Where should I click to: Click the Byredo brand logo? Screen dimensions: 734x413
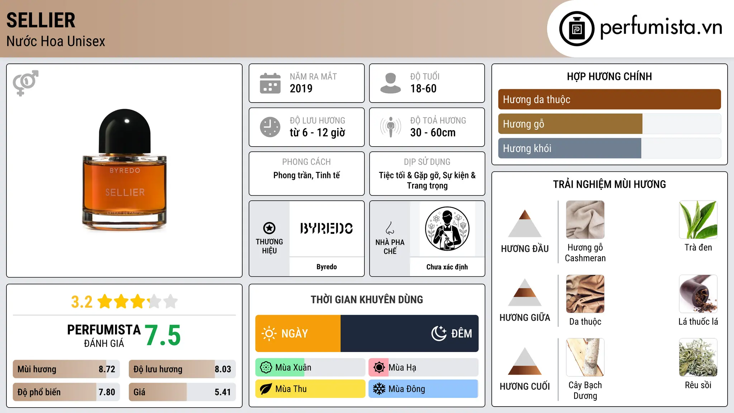pyautogui.click(x=327, y=228)
